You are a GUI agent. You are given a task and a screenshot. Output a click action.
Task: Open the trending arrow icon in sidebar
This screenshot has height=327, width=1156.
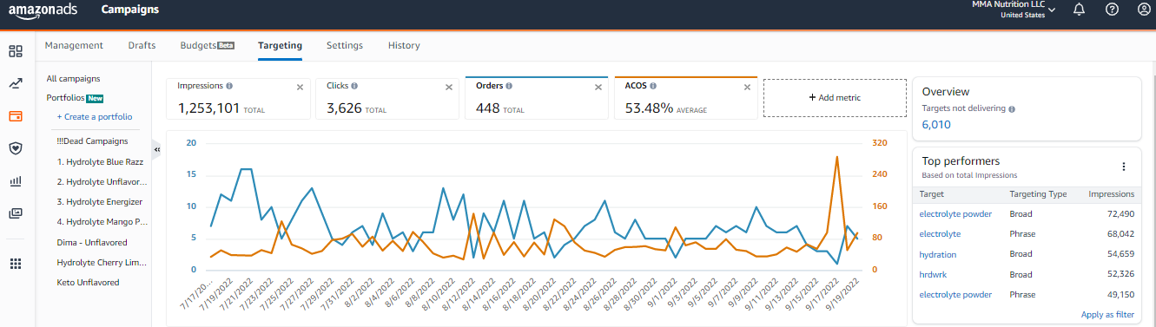pyautogui.click(x=16, y=84)
